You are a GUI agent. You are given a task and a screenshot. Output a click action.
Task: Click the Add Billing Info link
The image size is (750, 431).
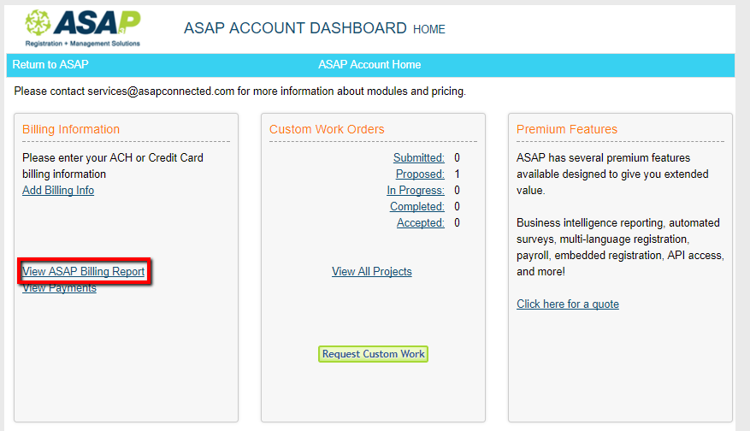pos(58,191)
